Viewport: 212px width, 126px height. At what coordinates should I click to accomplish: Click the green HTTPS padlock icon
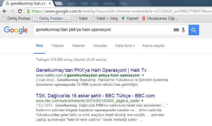click(28, 11)
